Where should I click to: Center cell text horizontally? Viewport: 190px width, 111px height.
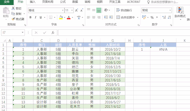tap(94, 17)
